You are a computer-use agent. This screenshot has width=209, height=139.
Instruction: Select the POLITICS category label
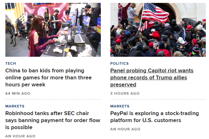coord(119,63)
